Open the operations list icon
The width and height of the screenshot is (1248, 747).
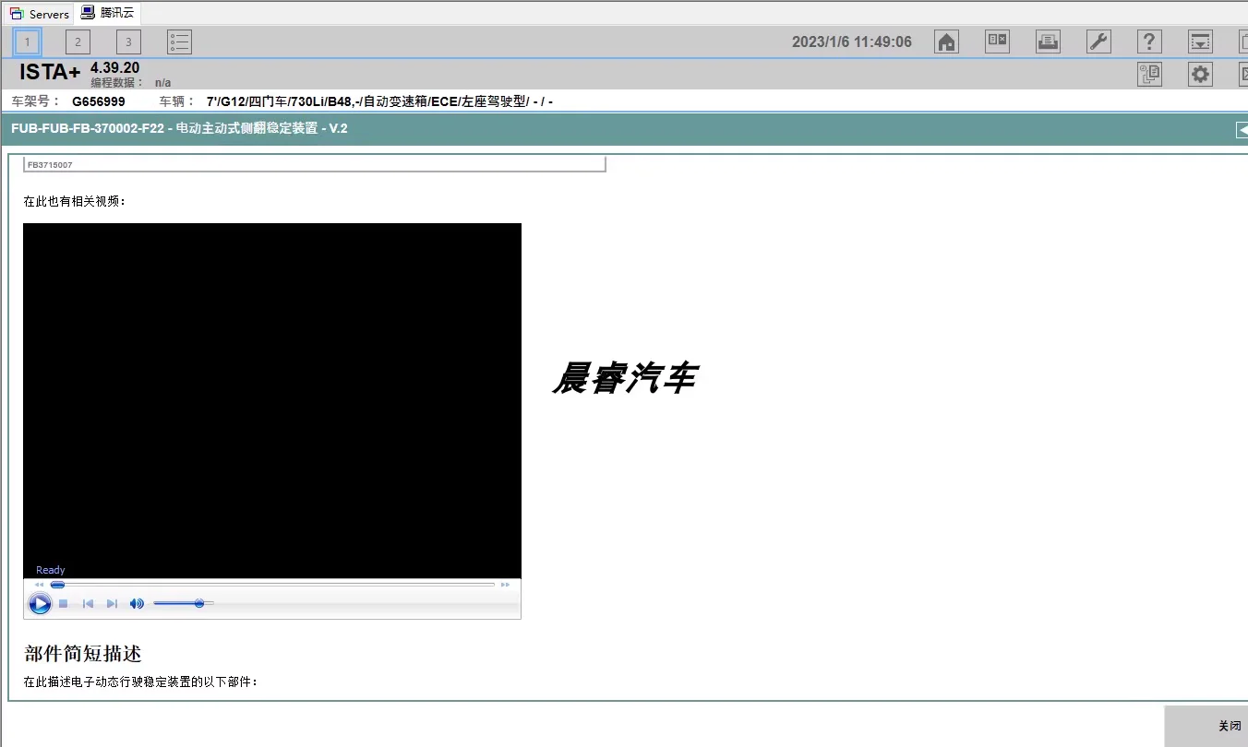pos(179,41)
